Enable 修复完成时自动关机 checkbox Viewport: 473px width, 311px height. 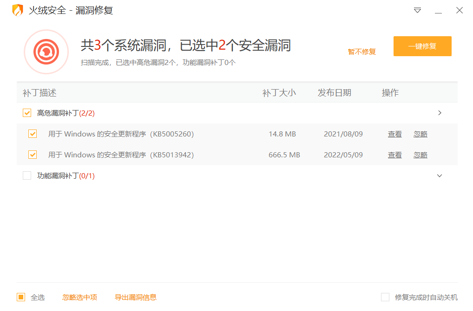pyautogui.click(x=385, y=297)
